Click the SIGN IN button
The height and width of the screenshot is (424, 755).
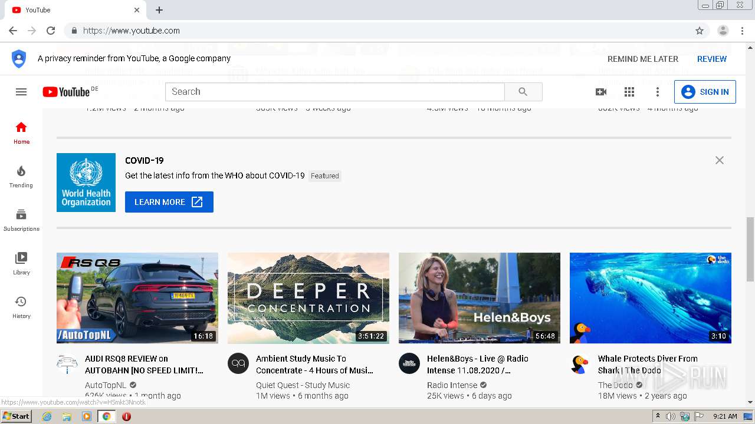tap(705, 92)
